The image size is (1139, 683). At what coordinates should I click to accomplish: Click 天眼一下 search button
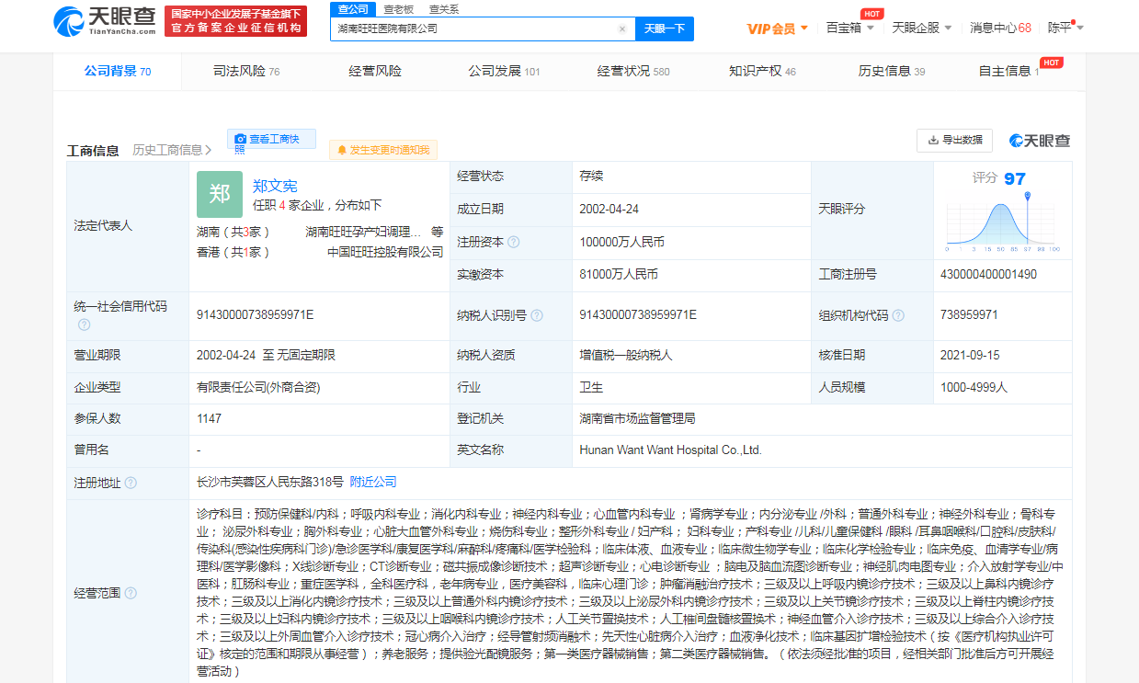click(664, 28)
